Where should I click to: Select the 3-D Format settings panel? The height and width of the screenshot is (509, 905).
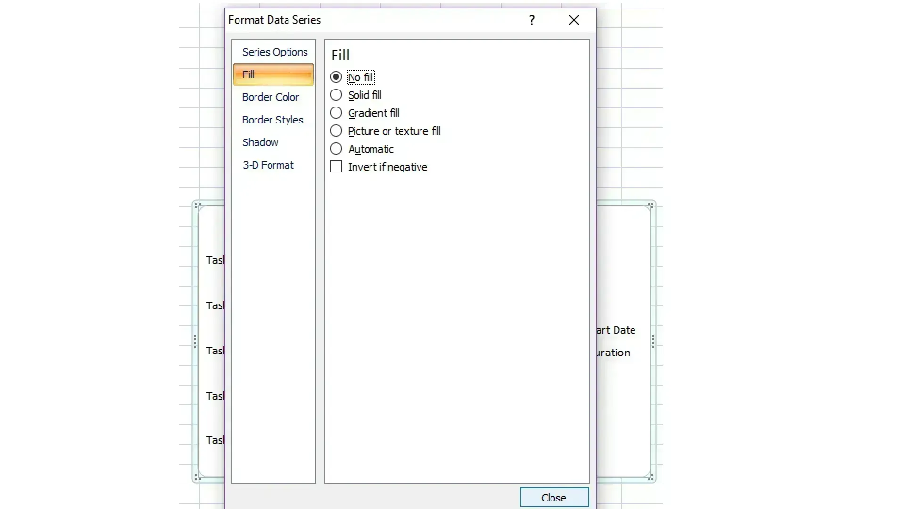[269, 164]
